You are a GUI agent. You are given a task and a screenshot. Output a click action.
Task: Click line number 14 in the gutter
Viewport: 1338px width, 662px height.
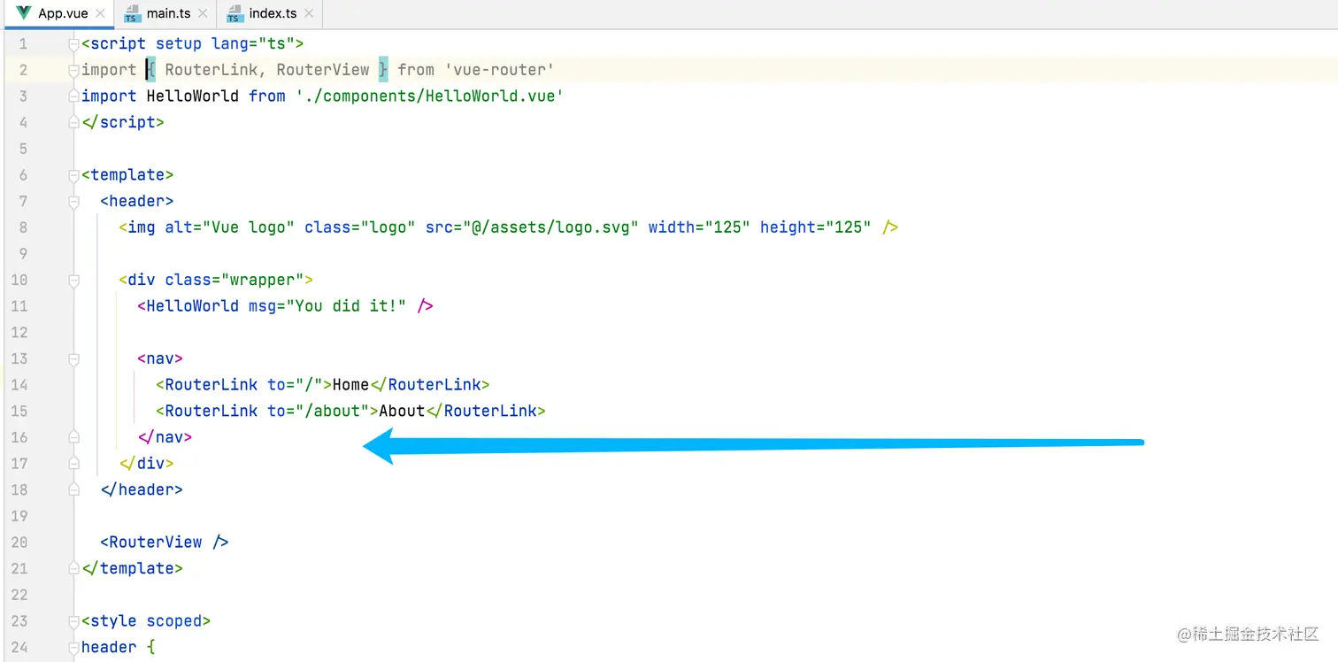tap(19, 385)
